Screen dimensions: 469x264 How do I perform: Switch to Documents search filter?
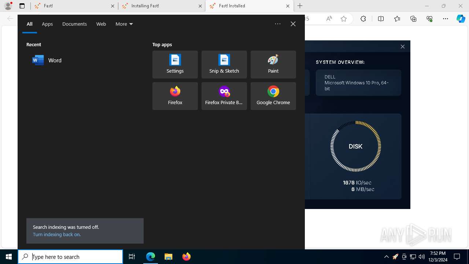pos(74,24)
